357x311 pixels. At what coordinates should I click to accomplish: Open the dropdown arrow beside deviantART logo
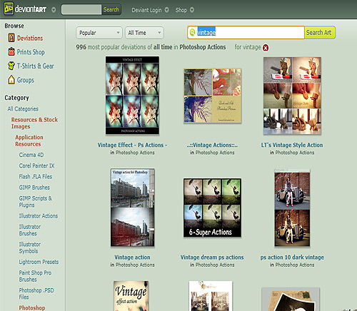point(54,10)
